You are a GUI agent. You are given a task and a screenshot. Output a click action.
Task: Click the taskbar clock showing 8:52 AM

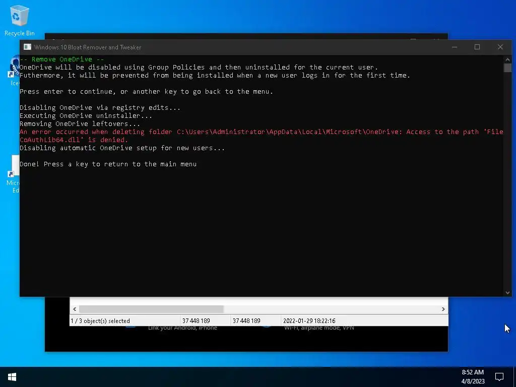click(473, 377)
